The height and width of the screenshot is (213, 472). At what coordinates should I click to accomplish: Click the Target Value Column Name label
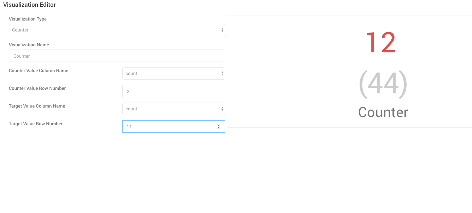(x=37, y=106)
